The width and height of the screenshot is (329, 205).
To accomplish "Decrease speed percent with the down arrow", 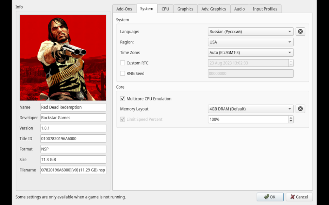I will pos(291,121).
